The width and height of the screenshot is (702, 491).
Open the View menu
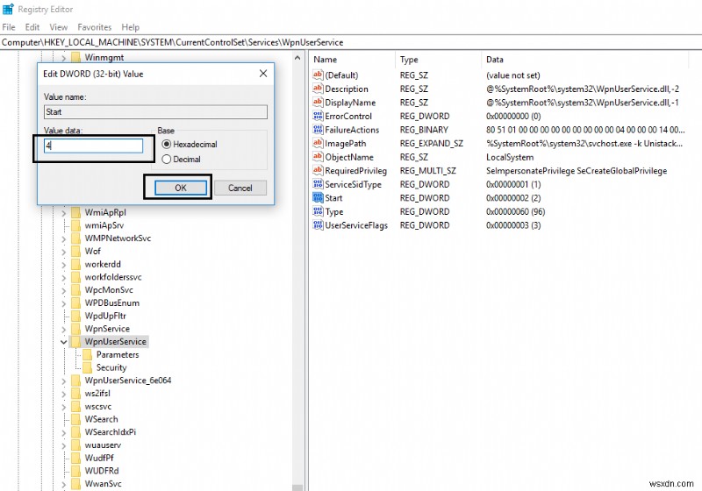[x=59, y=27]
